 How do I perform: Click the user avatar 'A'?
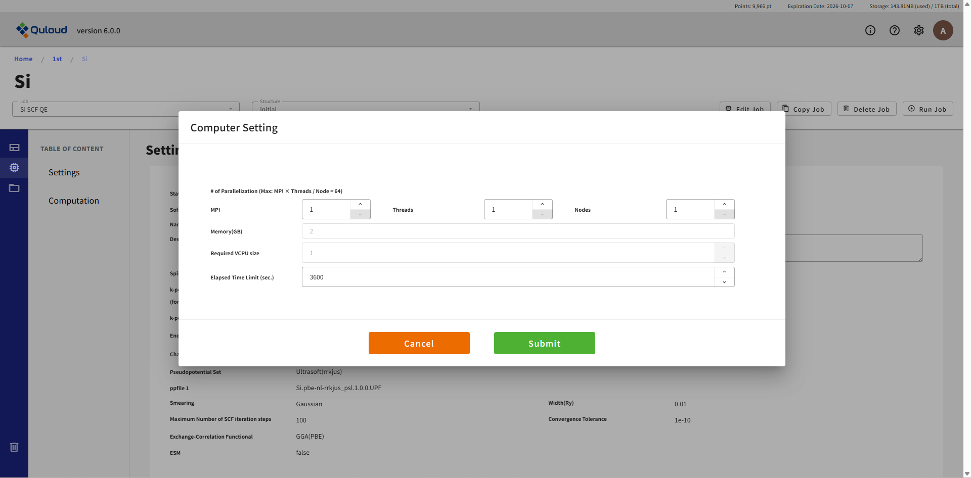click(x=943, y=30)
